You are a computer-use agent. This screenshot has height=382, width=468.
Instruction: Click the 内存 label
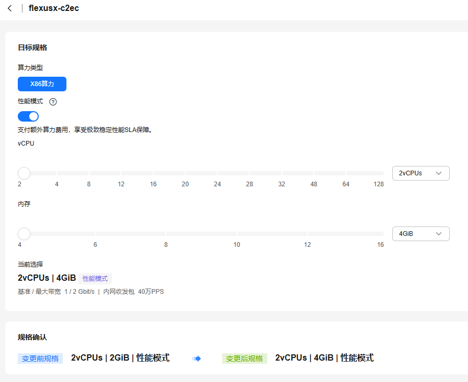pyautogui.click(x=24, y=204)
